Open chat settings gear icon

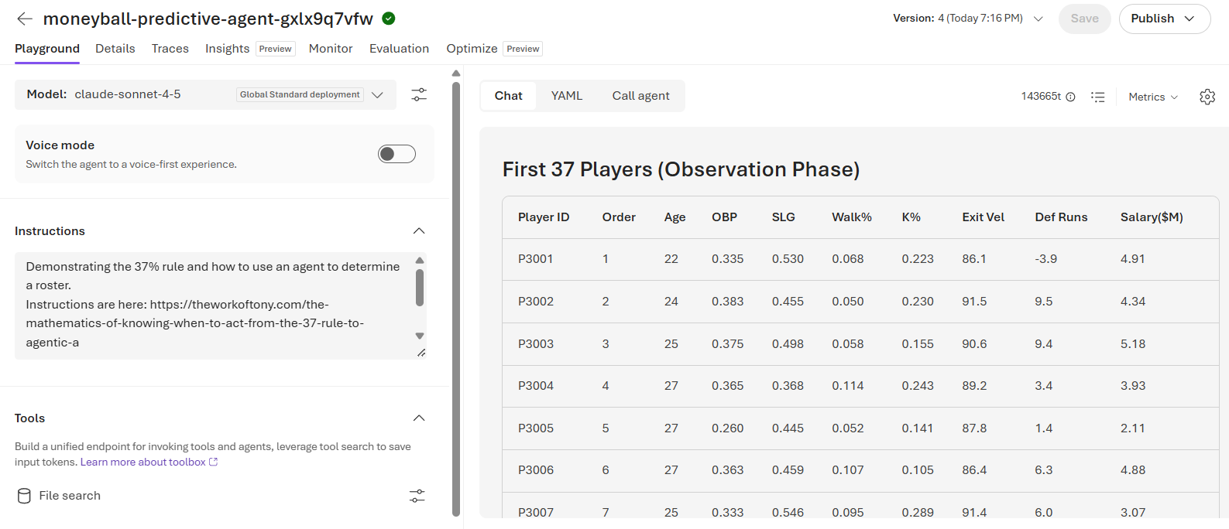(x=1207, y=97)
